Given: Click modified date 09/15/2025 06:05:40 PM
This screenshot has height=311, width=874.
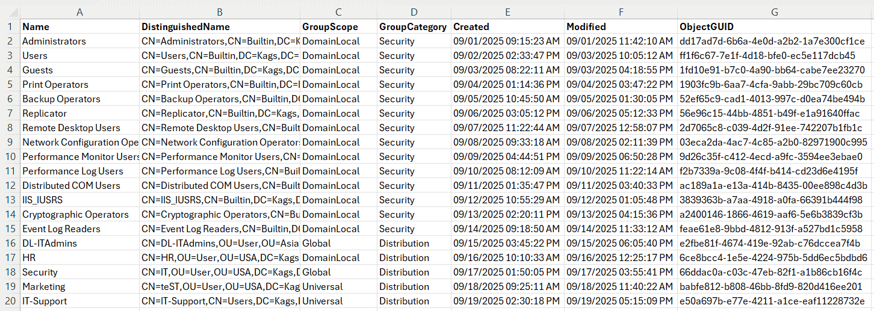Looking at the screenshot, I should pos(621,243).
